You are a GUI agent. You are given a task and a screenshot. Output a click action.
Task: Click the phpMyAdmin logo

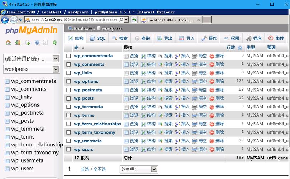click(32, 30)
